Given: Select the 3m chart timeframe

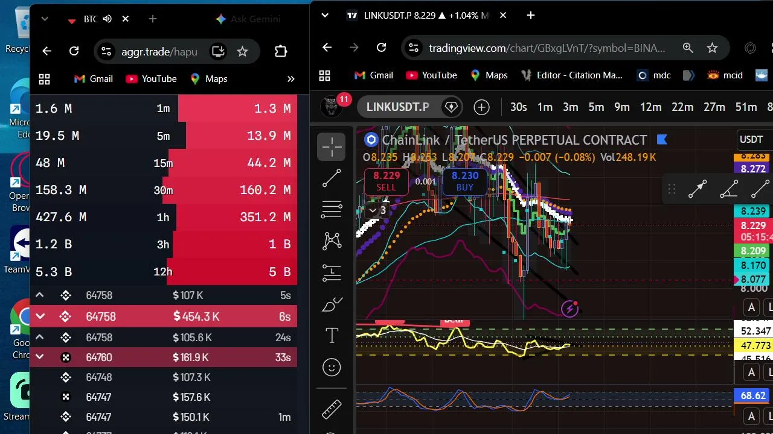Looking at the screenshot, I should pos(571,107).
